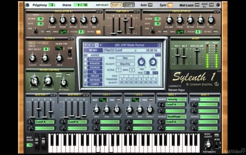
Task: Select Part A
Action: coord(117,5)
